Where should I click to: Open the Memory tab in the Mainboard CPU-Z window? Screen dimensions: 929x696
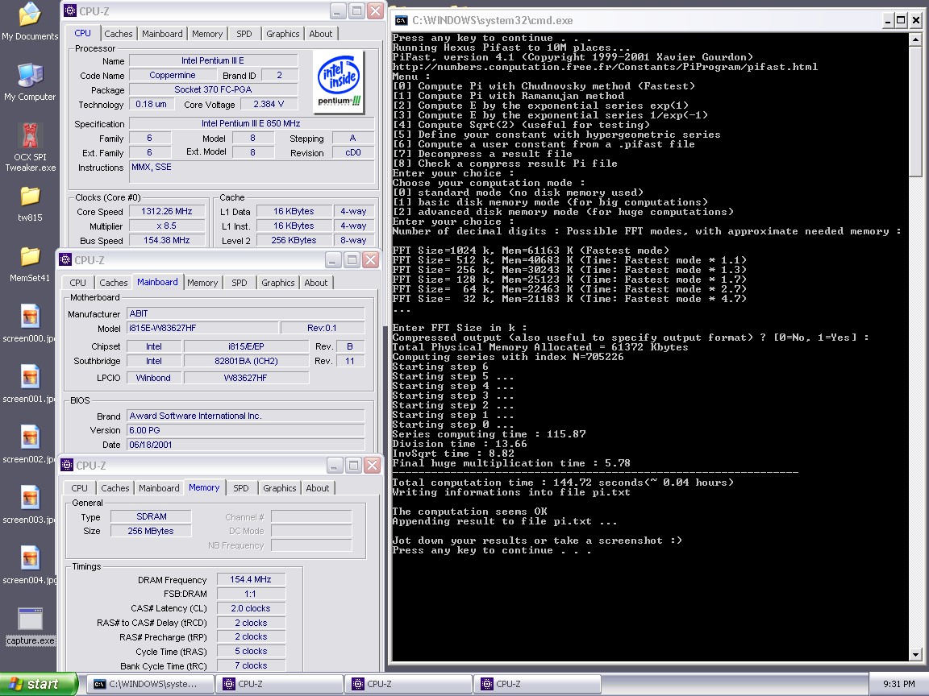coord(202,283)
